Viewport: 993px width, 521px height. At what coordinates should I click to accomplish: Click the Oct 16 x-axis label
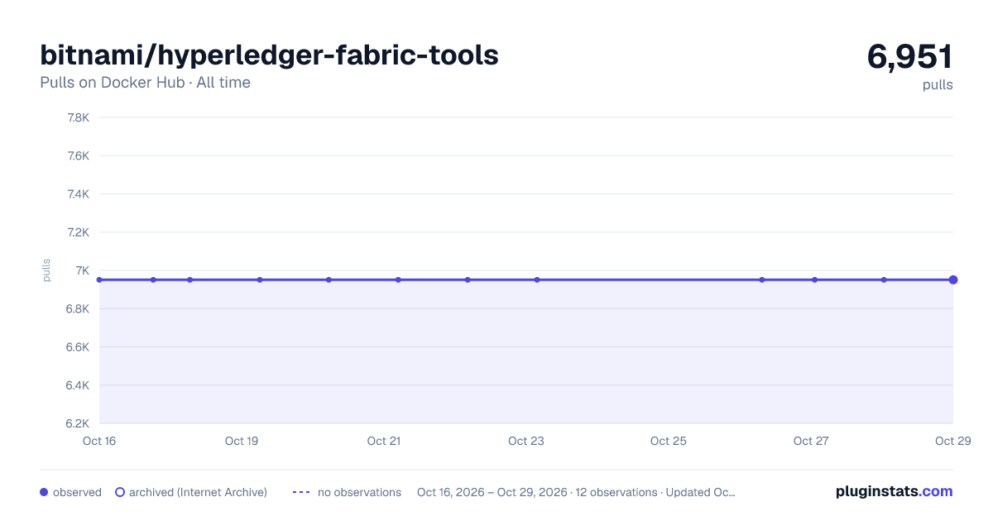pos(99,441)
